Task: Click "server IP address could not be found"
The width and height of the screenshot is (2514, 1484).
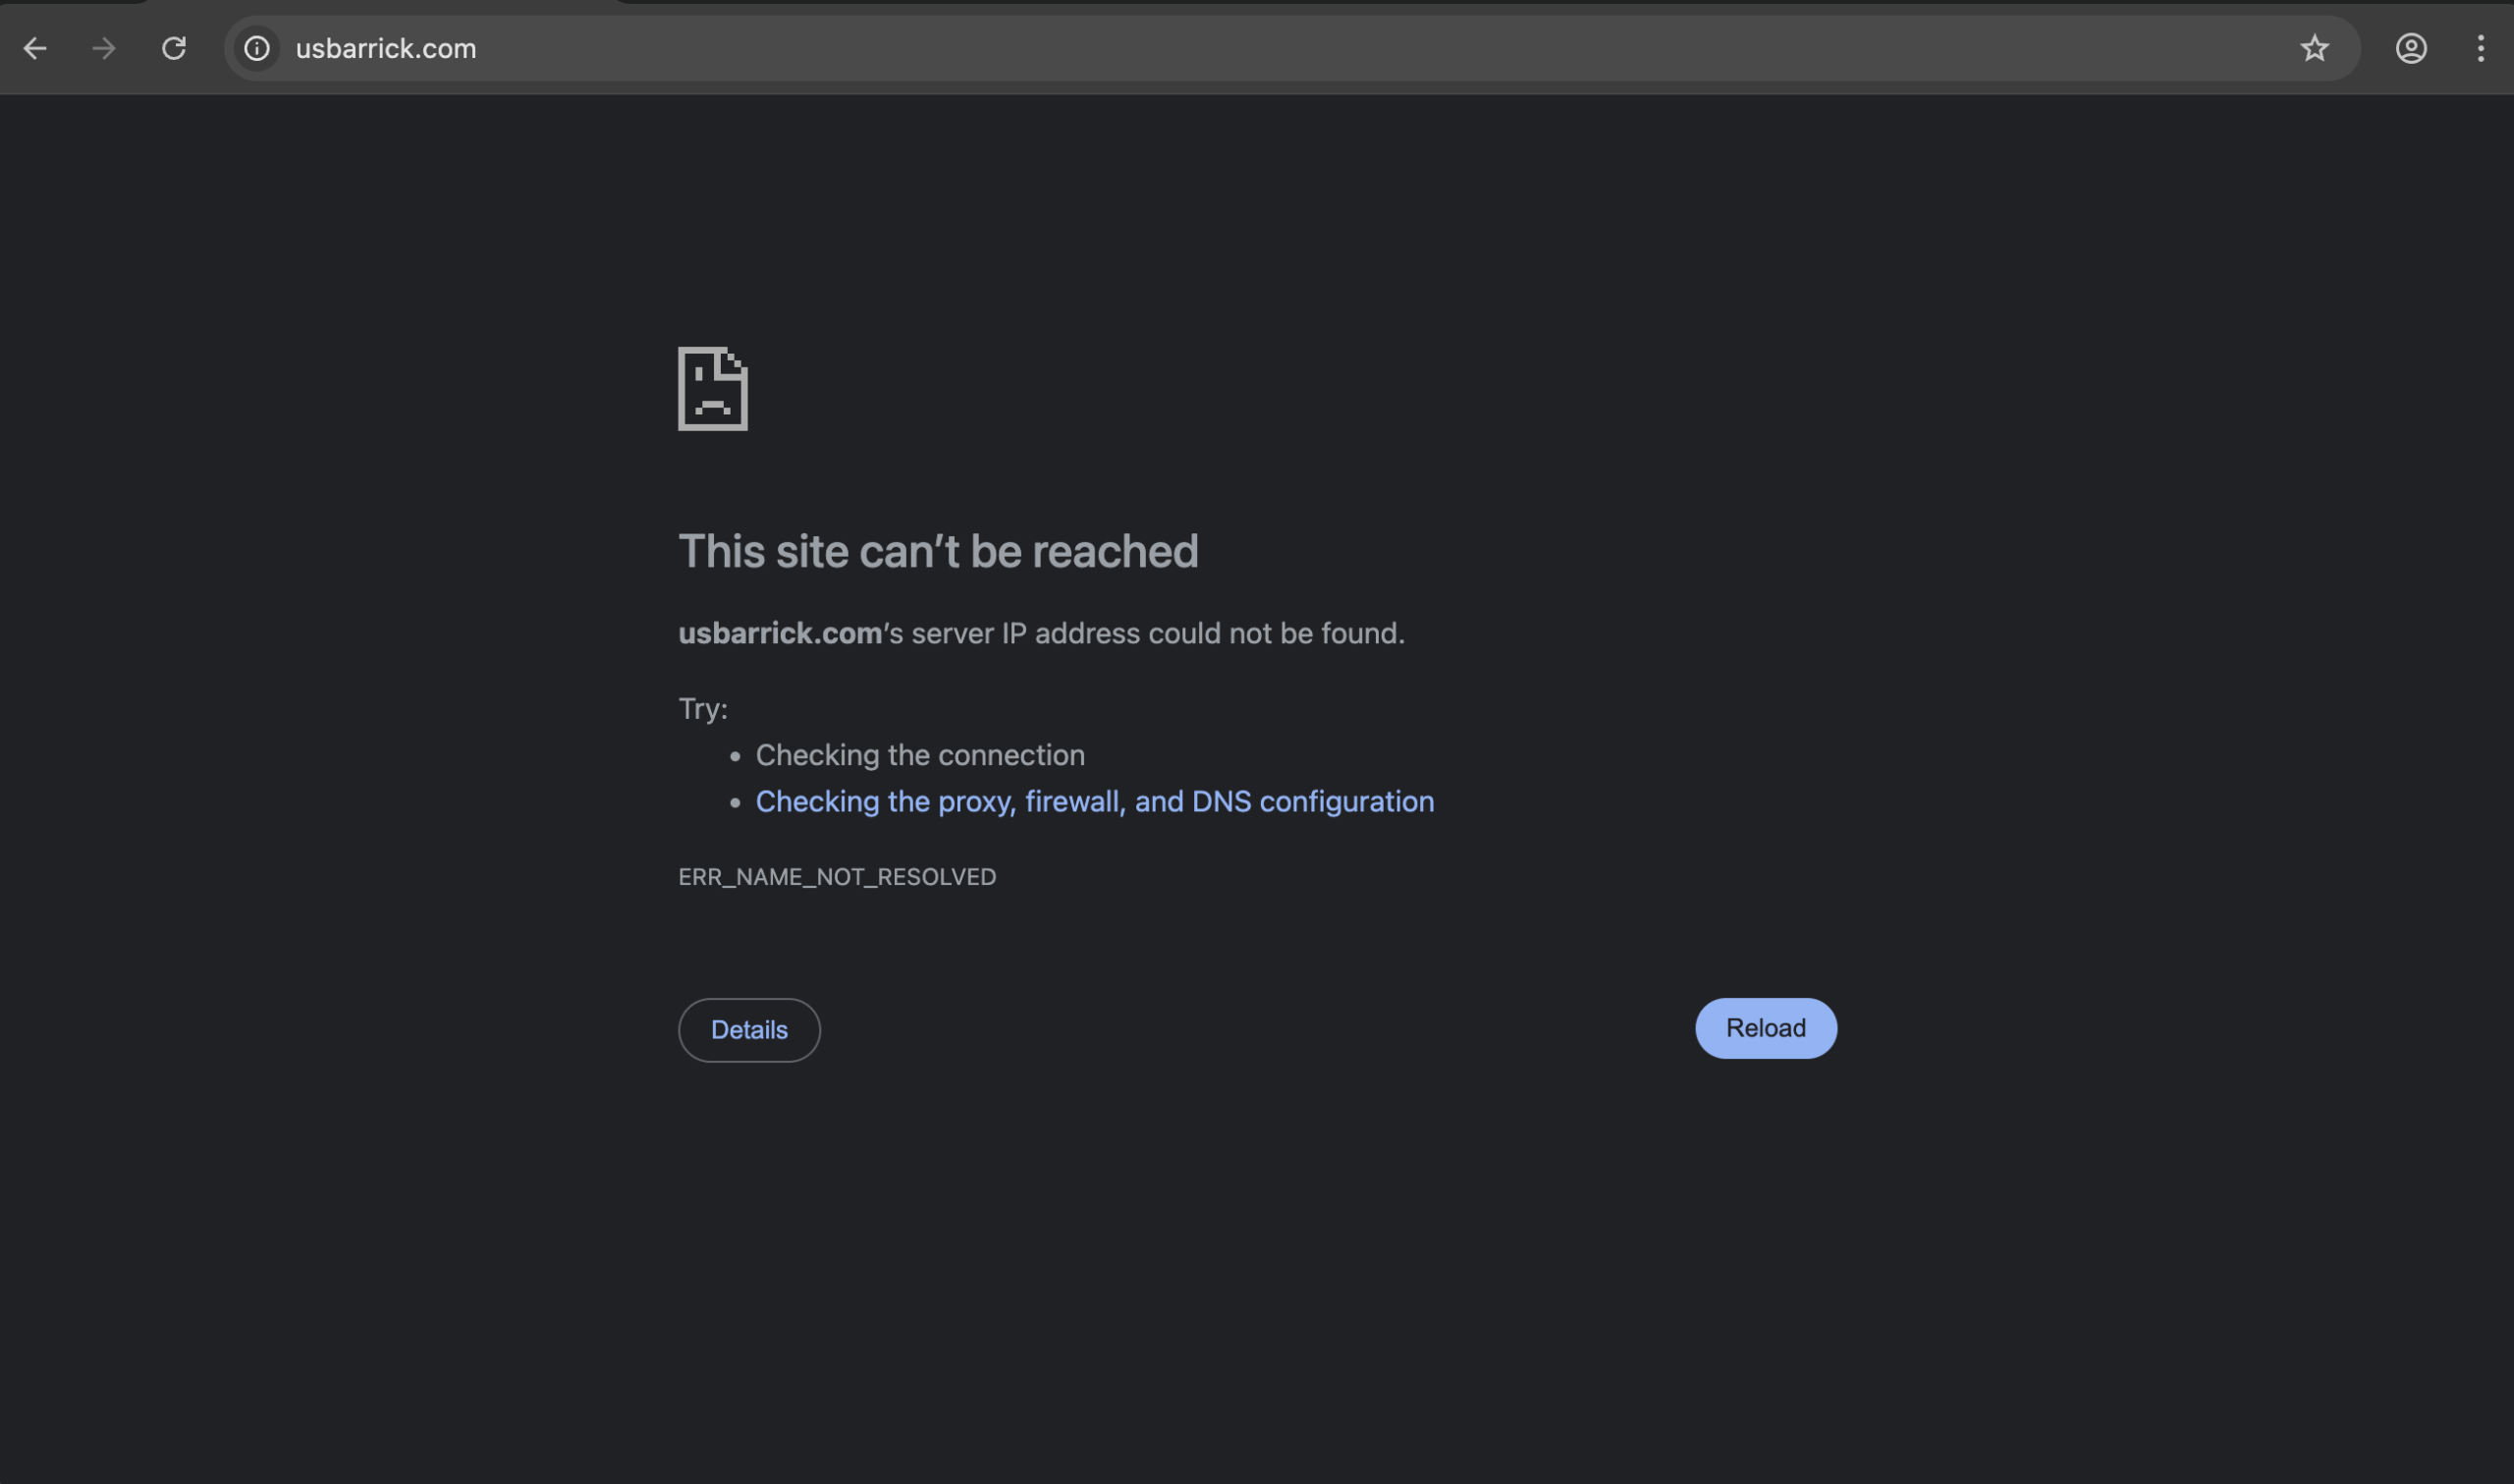Action: (x=1158, y=633)
